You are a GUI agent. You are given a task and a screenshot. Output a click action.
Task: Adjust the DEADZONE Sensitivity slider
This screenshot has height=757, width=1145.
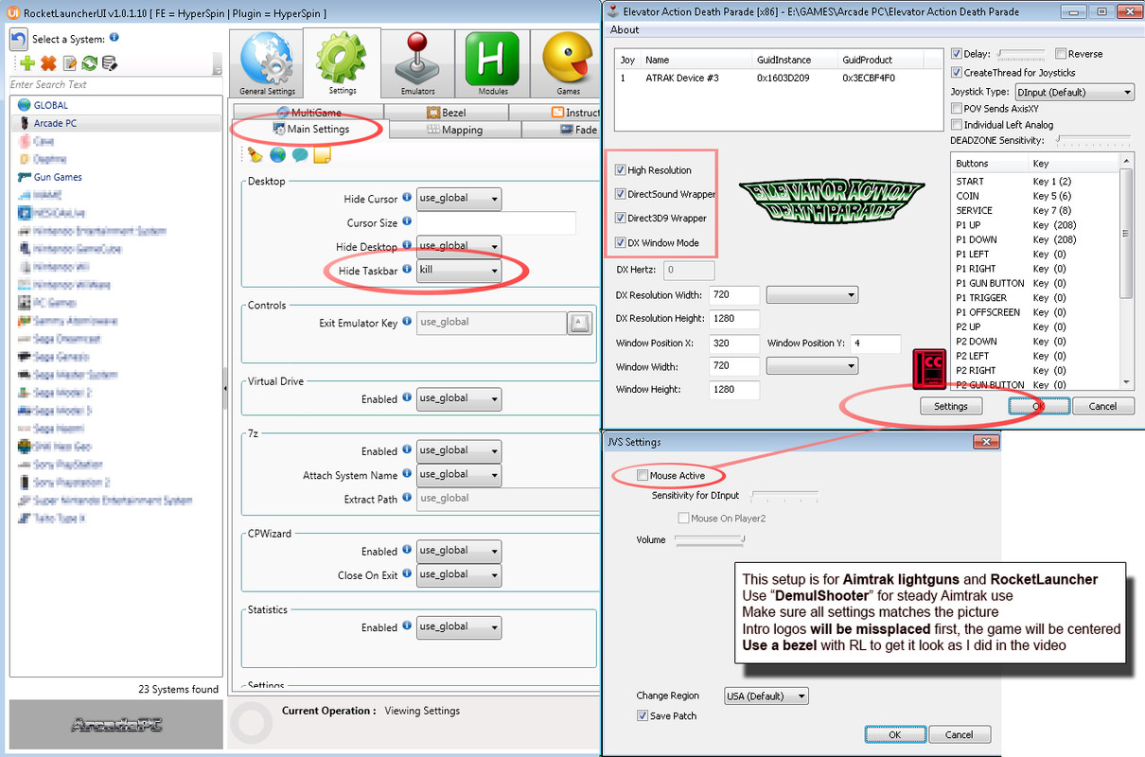[x=1094, y=140]
